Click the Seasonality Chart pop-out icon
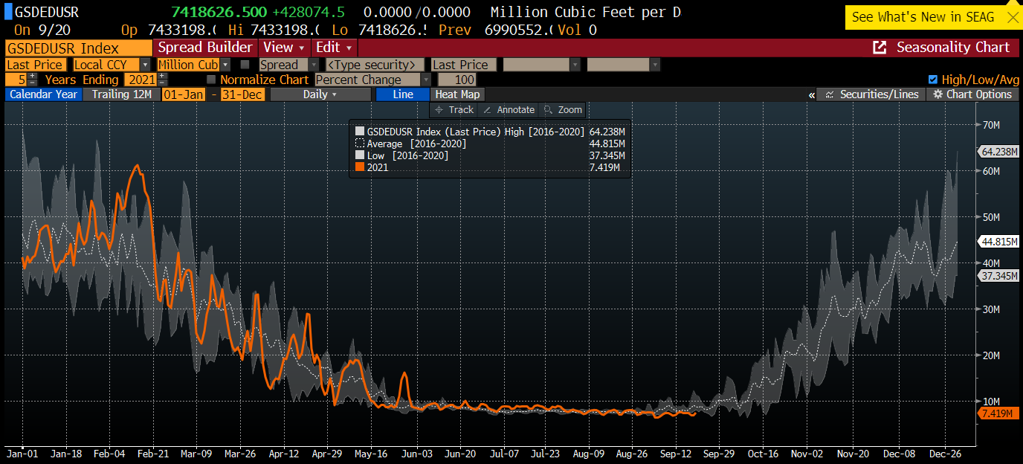 (x=880, y=48)
